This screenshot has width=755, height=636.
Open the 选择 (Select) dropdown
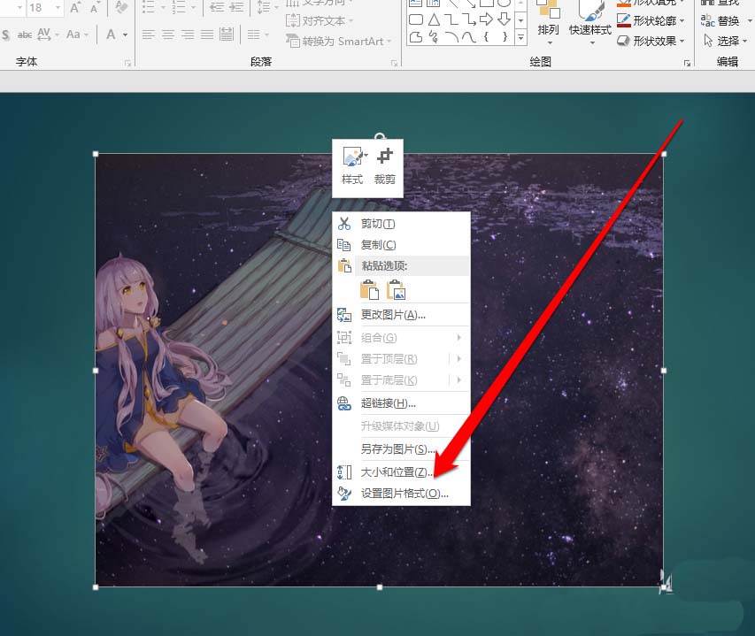tap(725, 41)
